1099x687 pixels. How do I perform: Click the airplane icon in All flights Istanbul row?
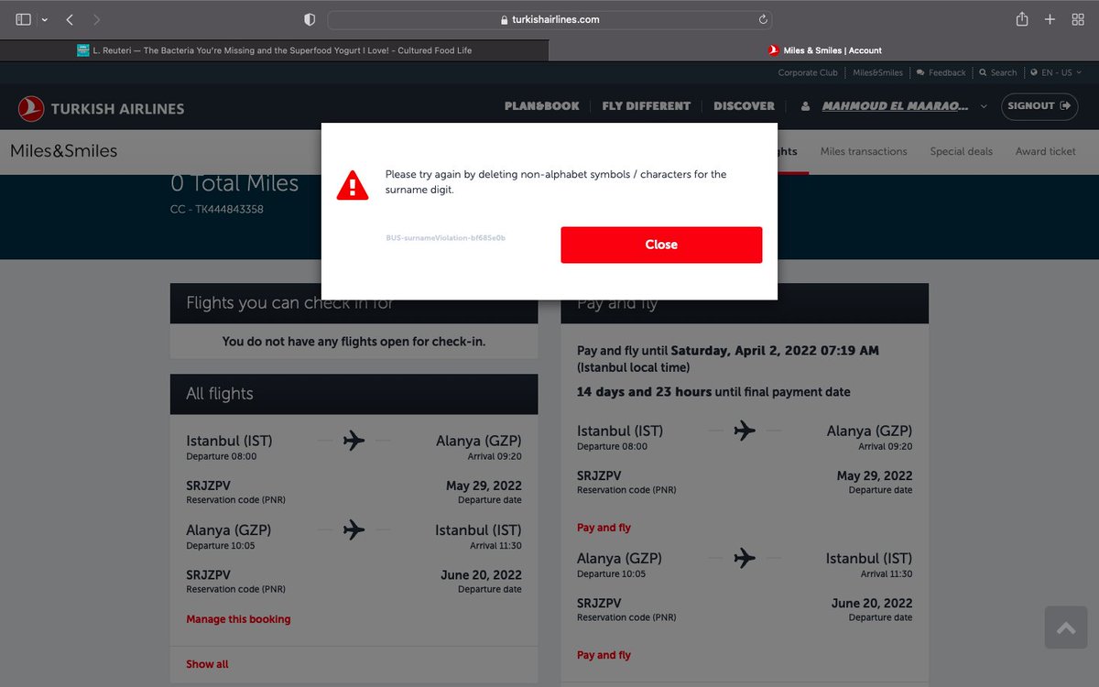(x=354, y=441)
